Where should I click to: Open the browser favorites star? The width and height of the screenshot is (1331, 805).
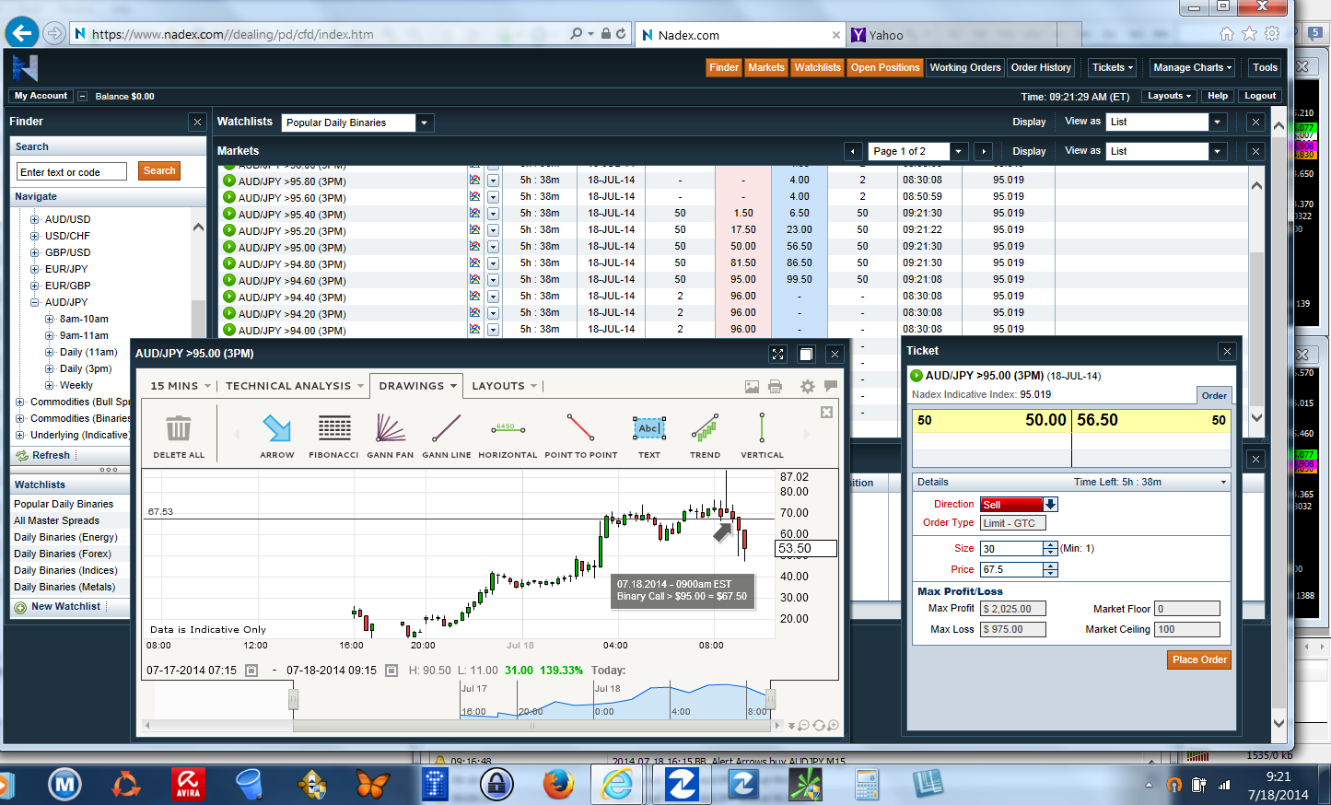(x=1249, y=33)
